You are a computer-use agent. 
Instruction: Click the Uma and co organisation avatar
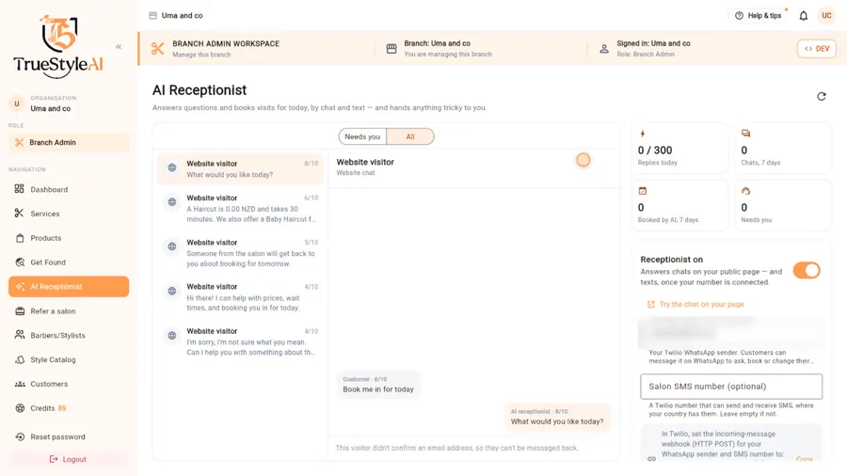(17, 103)
